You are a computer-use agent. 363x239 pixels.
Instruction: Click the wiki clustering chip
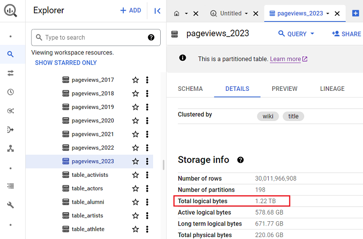pyautogui.click(x=268, y=116)
